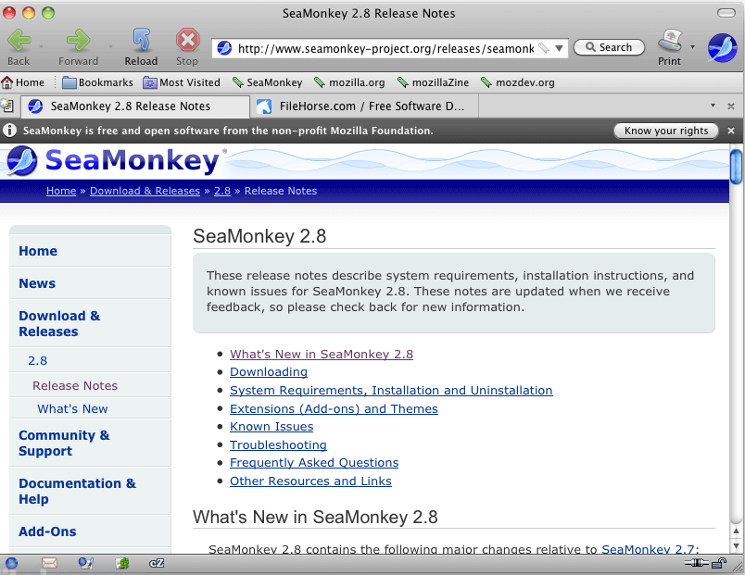Viewport: 745px width, 575px height.
Task: Open Mail & Newsgroups from the status bar
Action: coord(49,564)
